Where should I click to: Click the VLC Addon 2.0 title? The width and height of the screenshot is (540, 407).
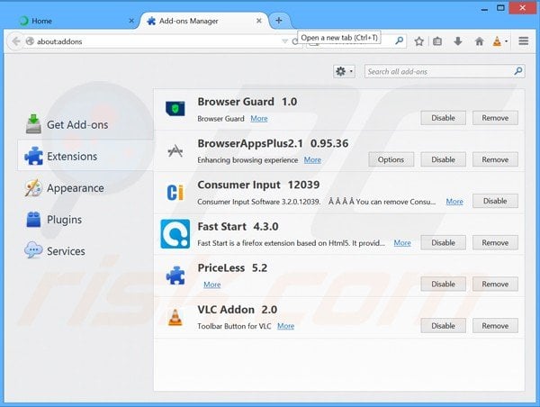click(x=238, y=310)
